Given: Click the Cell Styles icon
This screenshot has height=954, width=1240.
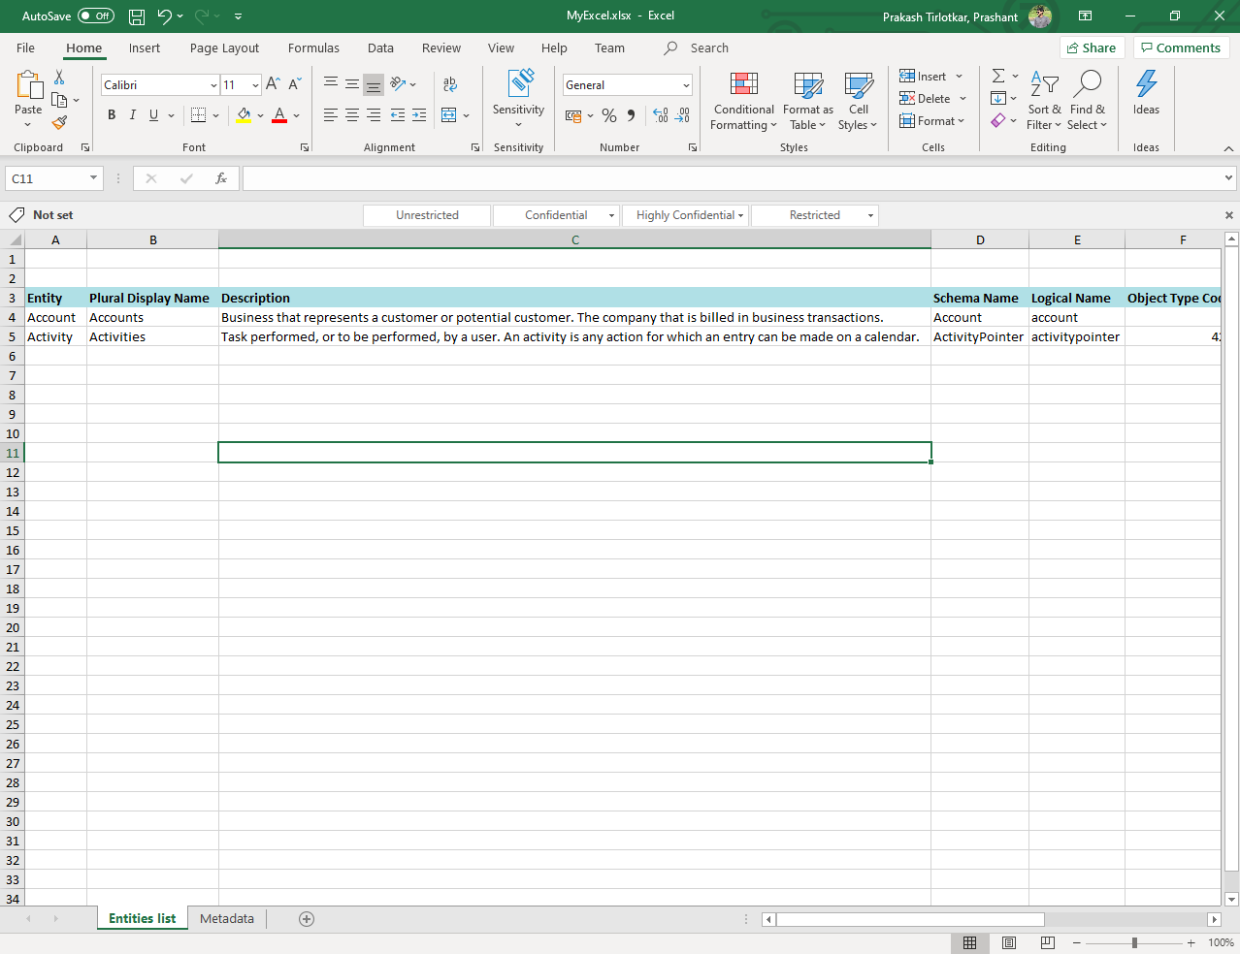Looking at the screenshot, I should (858, 101).
